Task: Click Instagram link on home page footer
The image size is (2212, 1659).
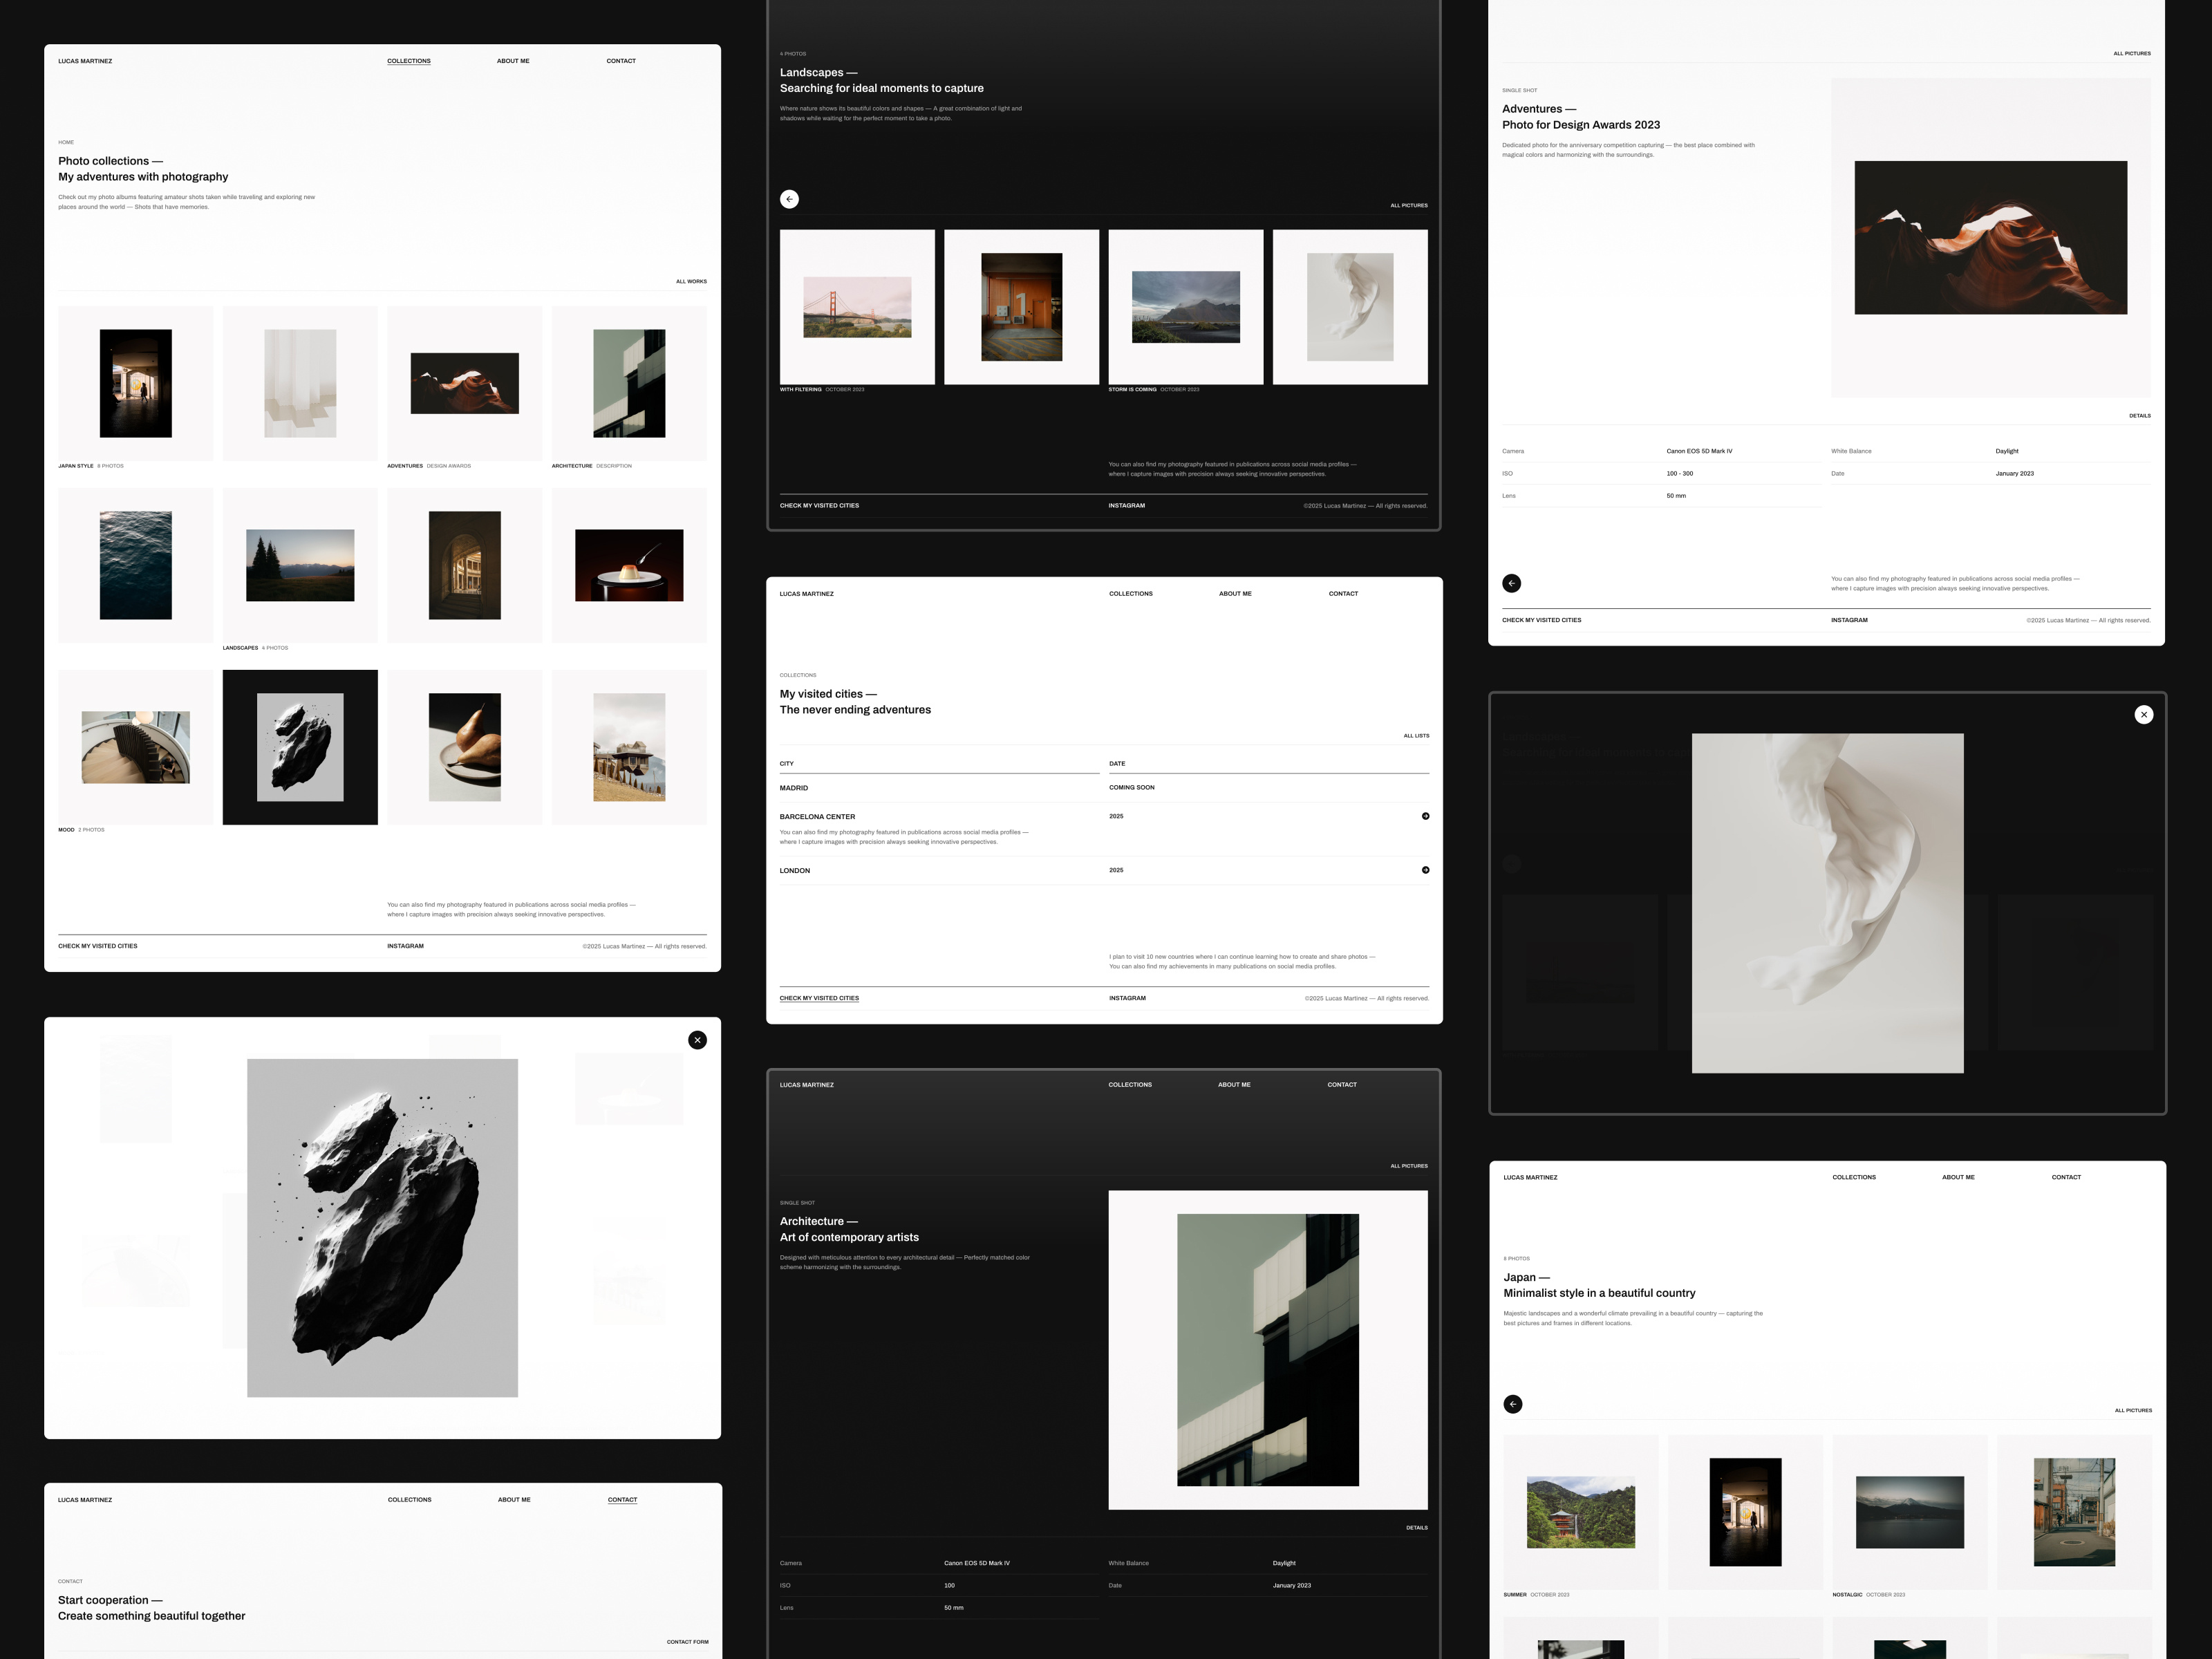Action: tap(405, 946)
